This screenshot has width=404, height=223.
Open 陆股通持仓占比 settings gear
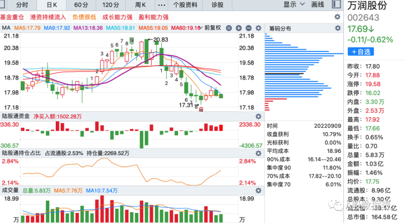click(259, 154)
